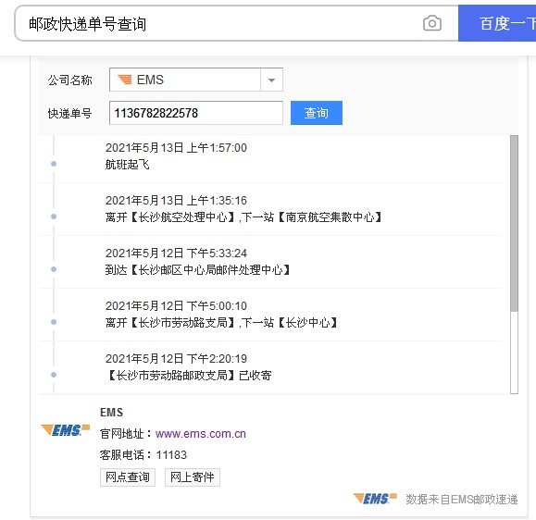Click timeline dot for 到达长沙邮区中心局 entry
Image resolution: width=536 pixels, height=520 pixels.
click(54, 269)
